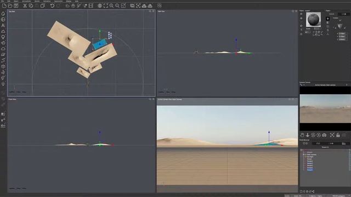Image resolution: width=351 pixels, height=197 pixels.
Task: Select the spline tool in the left toolbar
Action: tap(3, 61)
